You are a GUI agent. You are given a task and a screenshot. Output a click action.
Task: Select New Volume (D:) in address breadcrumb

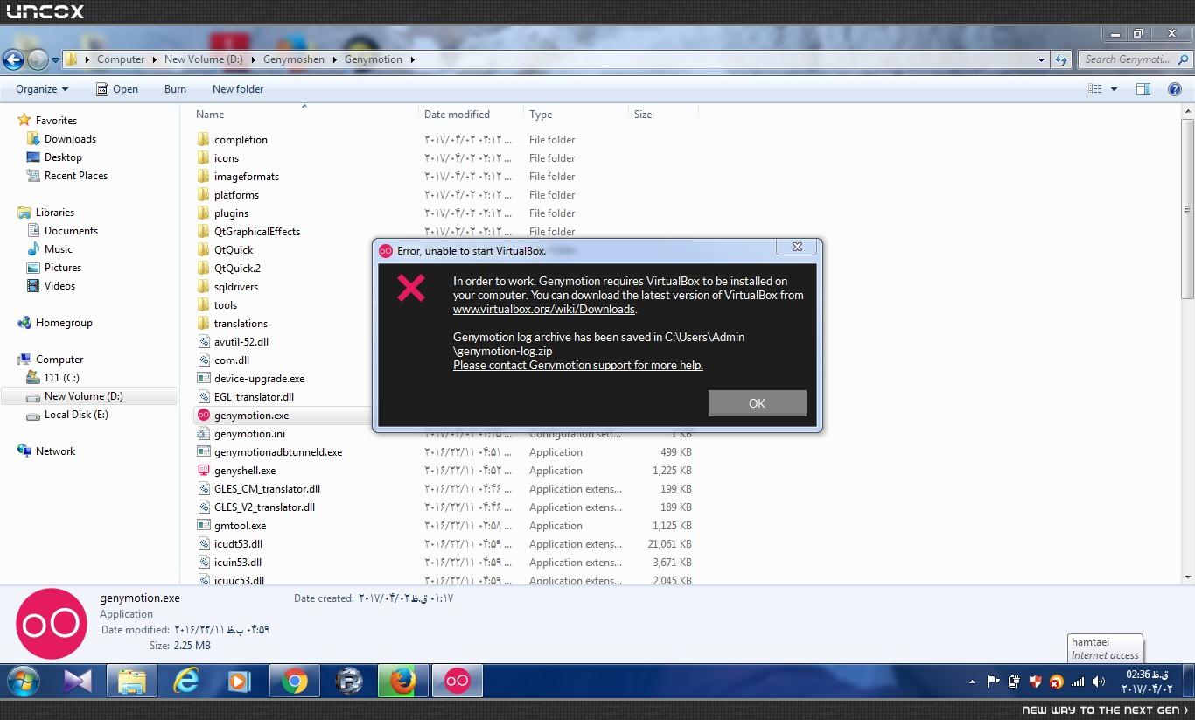204,59
